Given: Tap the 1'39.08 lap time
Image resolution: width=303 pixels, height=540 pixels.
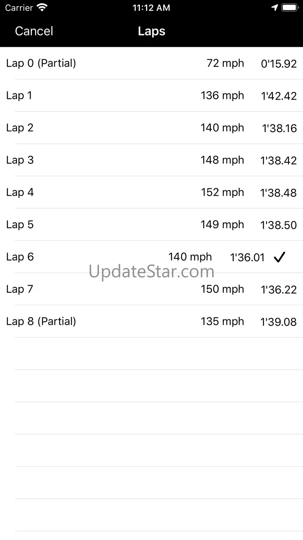Looking at the screenshot, I should (279, 322).
